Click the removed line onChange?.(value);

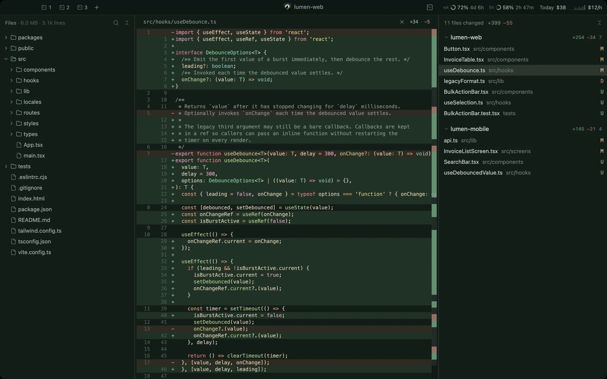point(284,329)
